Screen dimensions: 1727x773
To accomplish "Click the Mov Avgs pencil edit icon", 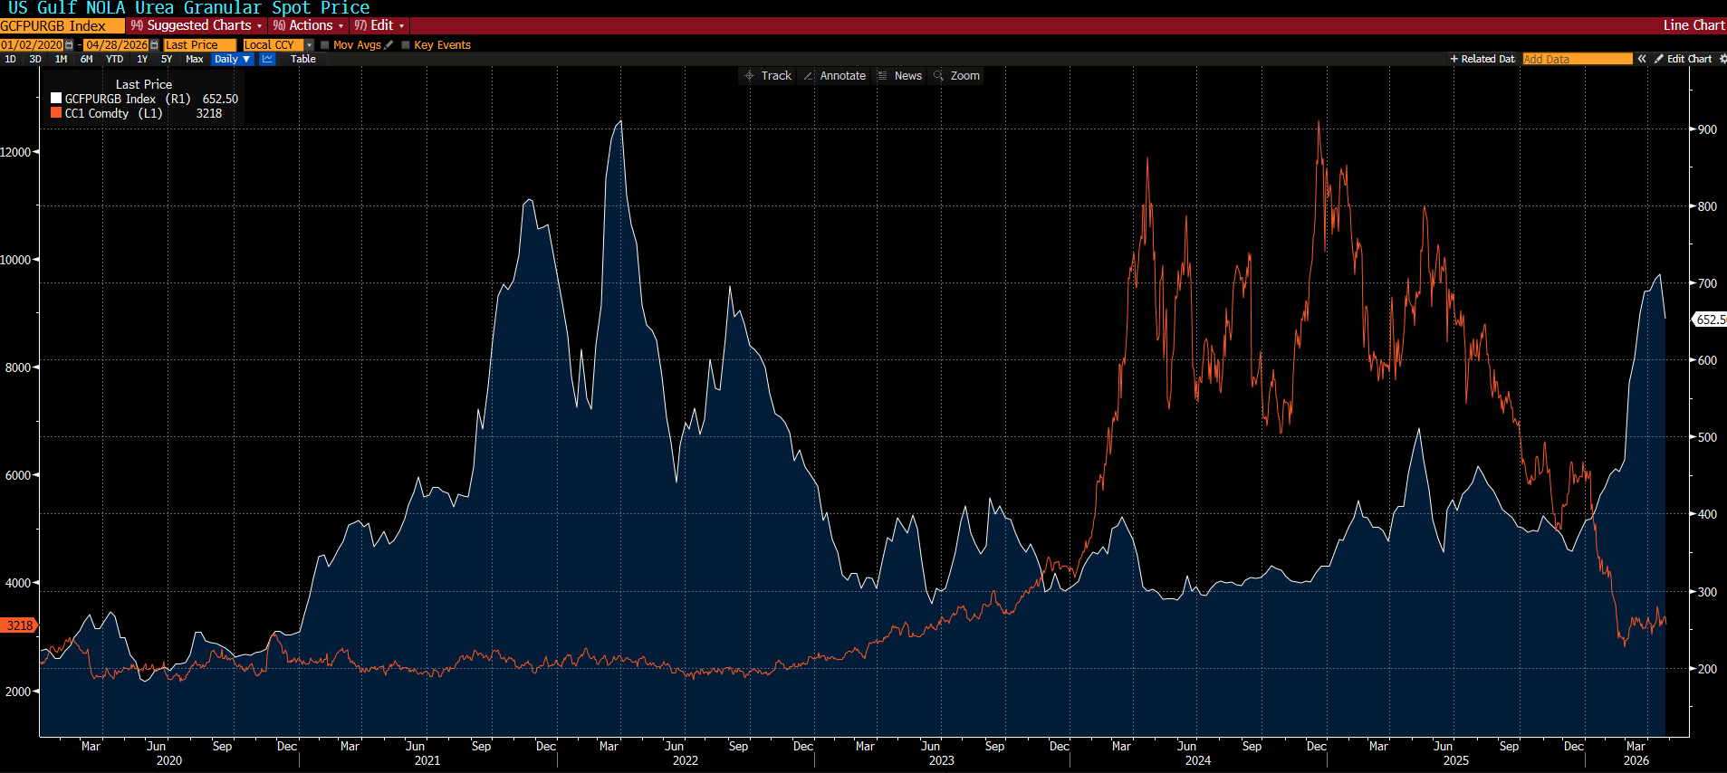I will [389, 45].
